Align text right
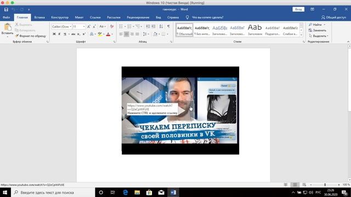The width and height of the screenshot is (351, 197). click(132, 34)
